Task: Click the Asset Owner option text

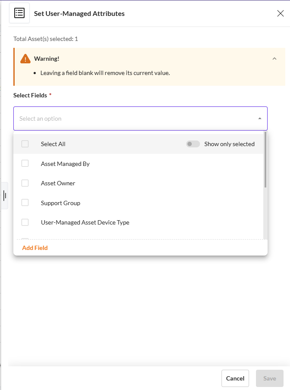Action: (x=58, y=183)
